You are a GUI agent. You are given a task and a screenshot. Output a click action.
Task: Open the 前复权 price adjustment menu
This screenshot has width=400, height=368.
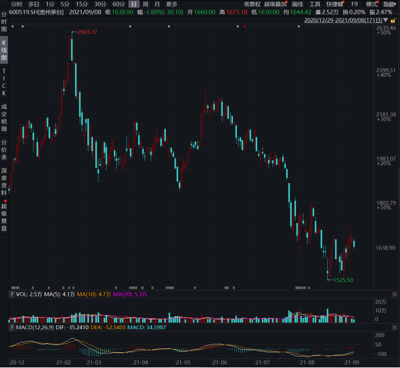click(x=251, y=4)
